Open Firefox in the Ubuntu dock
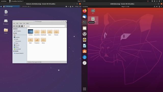Screen dimensions: 163x92 (x=85, y=11)
